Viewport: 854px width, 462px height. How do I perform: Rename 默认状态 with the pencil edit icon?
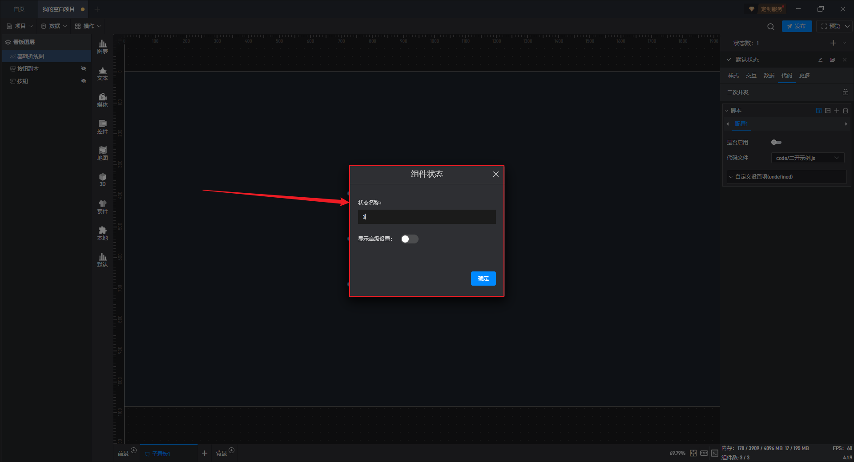(x=820, y=60)
